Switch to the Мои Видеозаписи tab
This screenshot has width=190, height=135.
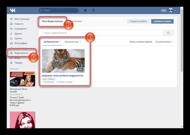point(52,21)
